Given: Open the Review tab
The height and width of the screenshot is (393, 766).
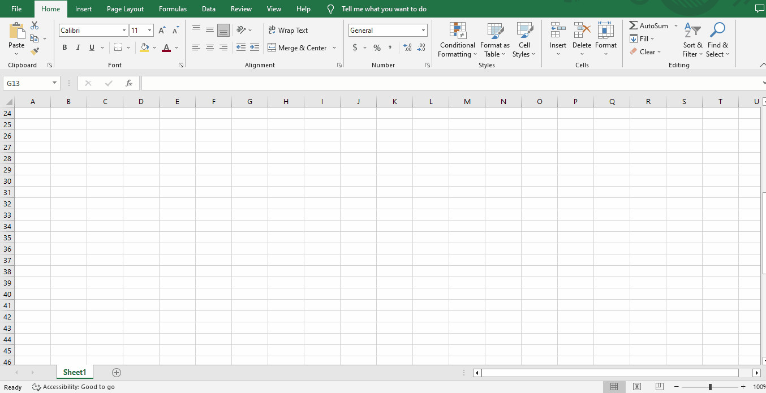Looking at the screenshot, I should click(241, 8).
